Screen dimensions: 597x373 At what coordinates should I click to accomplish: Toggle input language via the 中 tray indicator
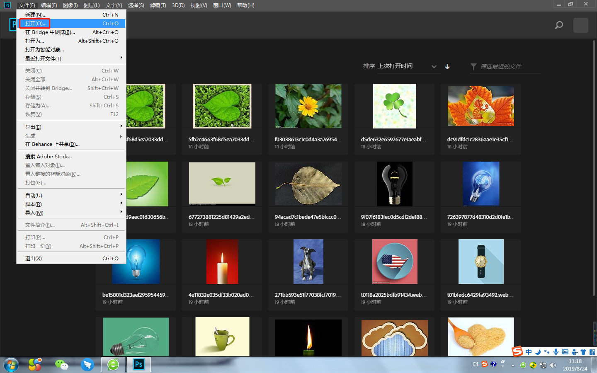coord(529,352)
